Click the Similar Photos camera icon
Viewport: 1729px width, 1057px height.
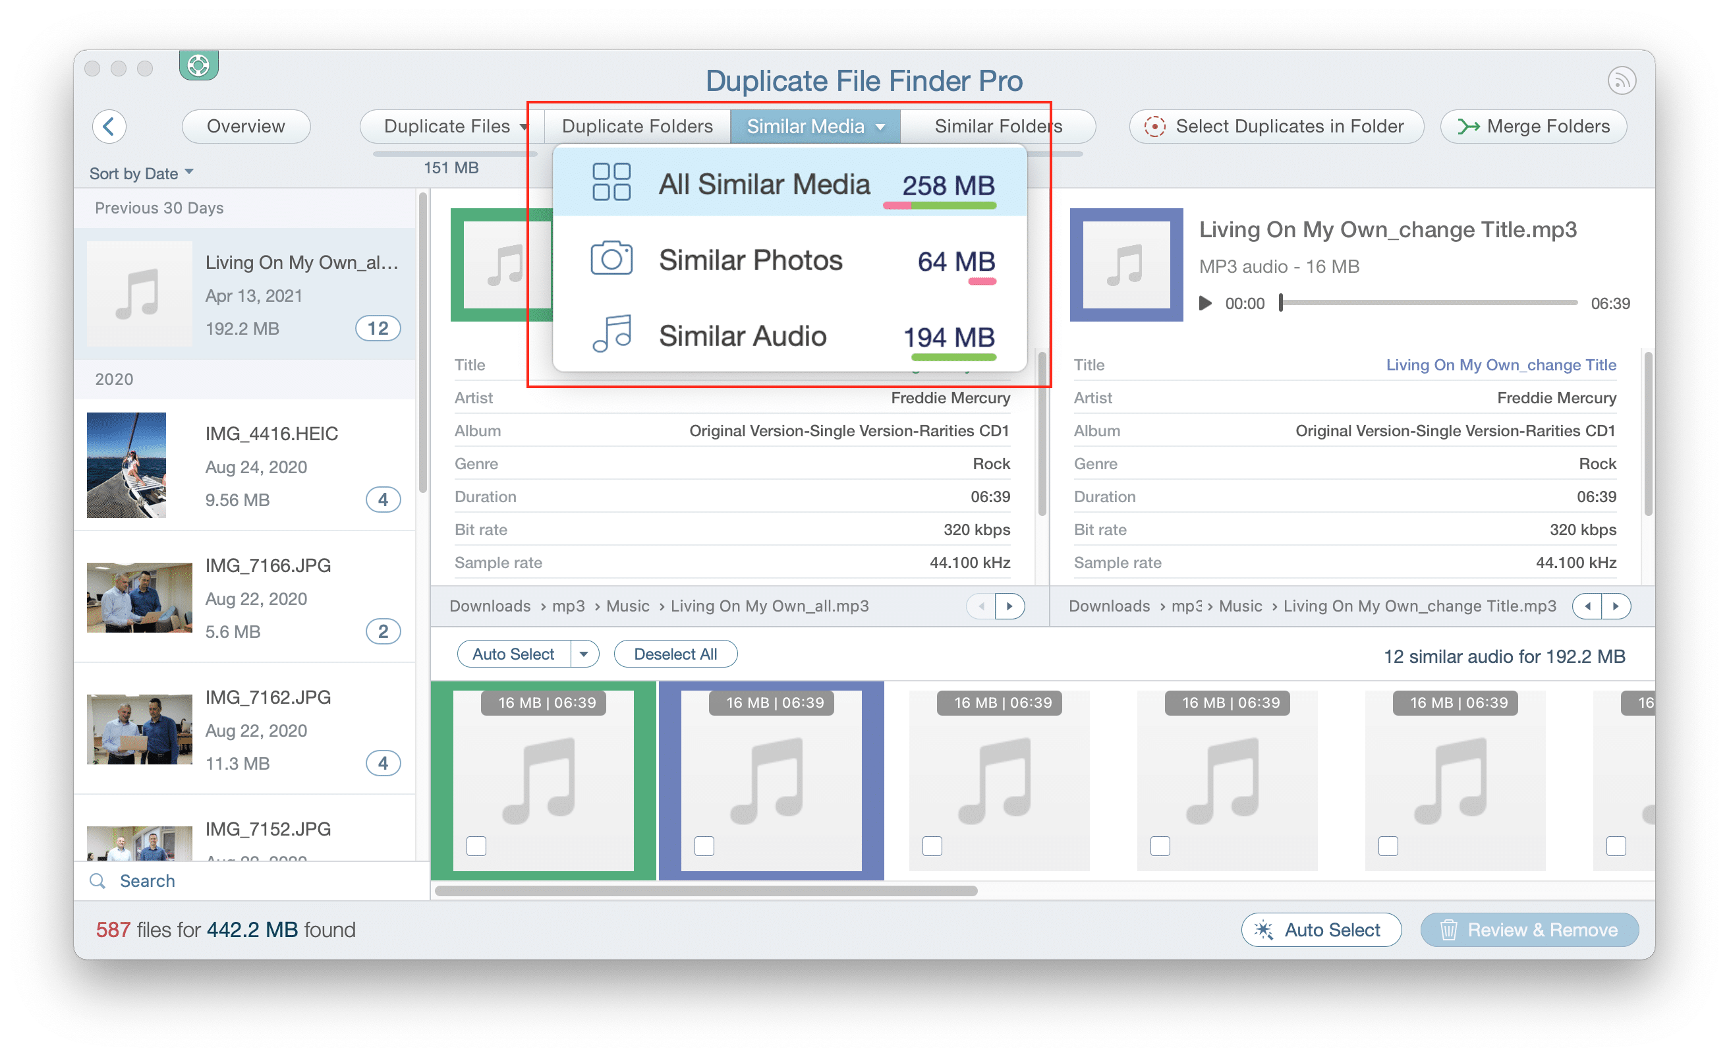point(611,258)
